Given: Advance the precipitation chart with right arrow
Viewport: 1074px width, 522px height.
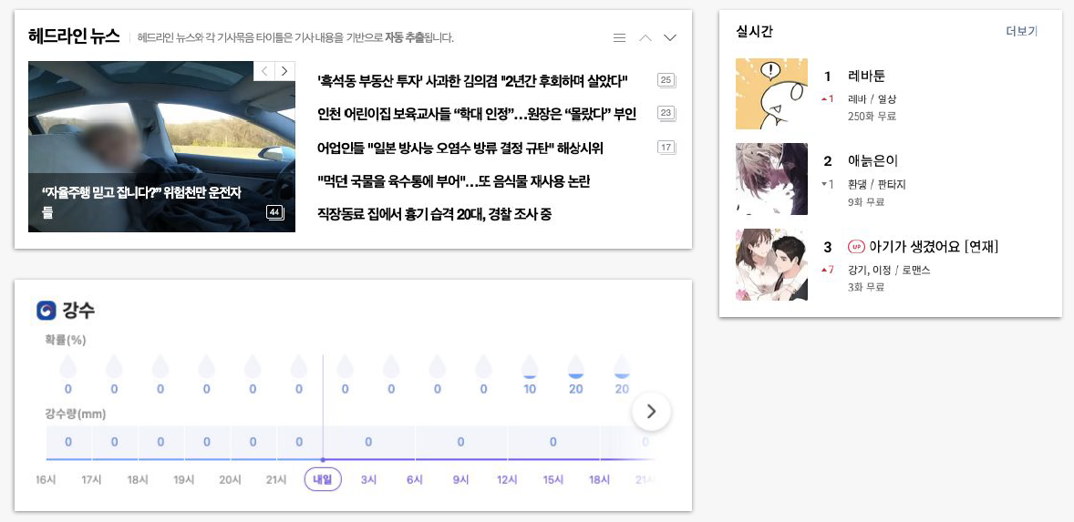Looking at the screenshot, I should 651,411.
